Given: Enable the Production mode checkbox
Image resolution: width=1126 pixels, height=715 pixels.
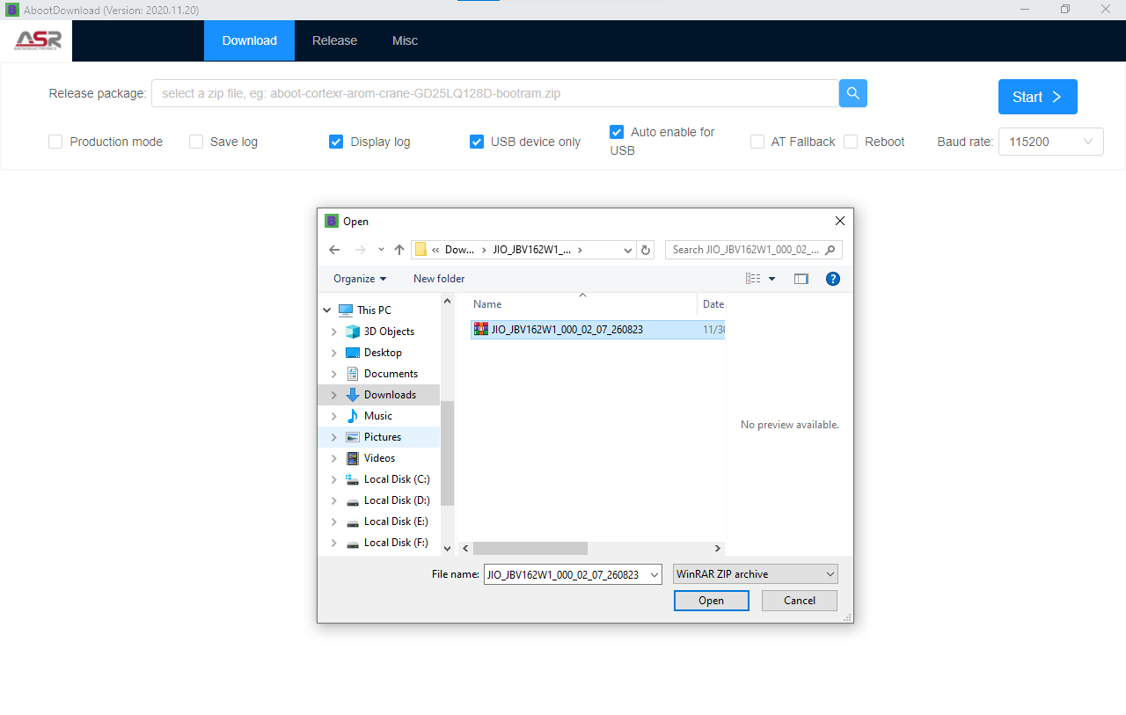Looking at the screenshot, I should pyautogui.click(x=55, y=142).
